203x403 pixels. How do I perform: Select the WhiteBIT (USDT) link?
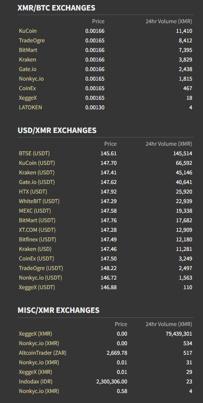(39, 201)
